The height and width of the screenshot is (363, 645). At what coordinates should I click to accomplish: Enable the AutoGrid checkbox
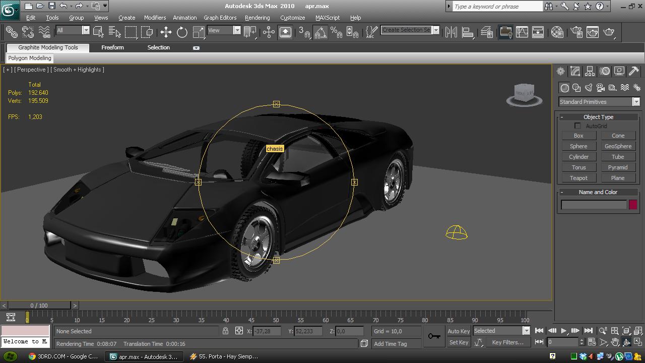point(577,126)
